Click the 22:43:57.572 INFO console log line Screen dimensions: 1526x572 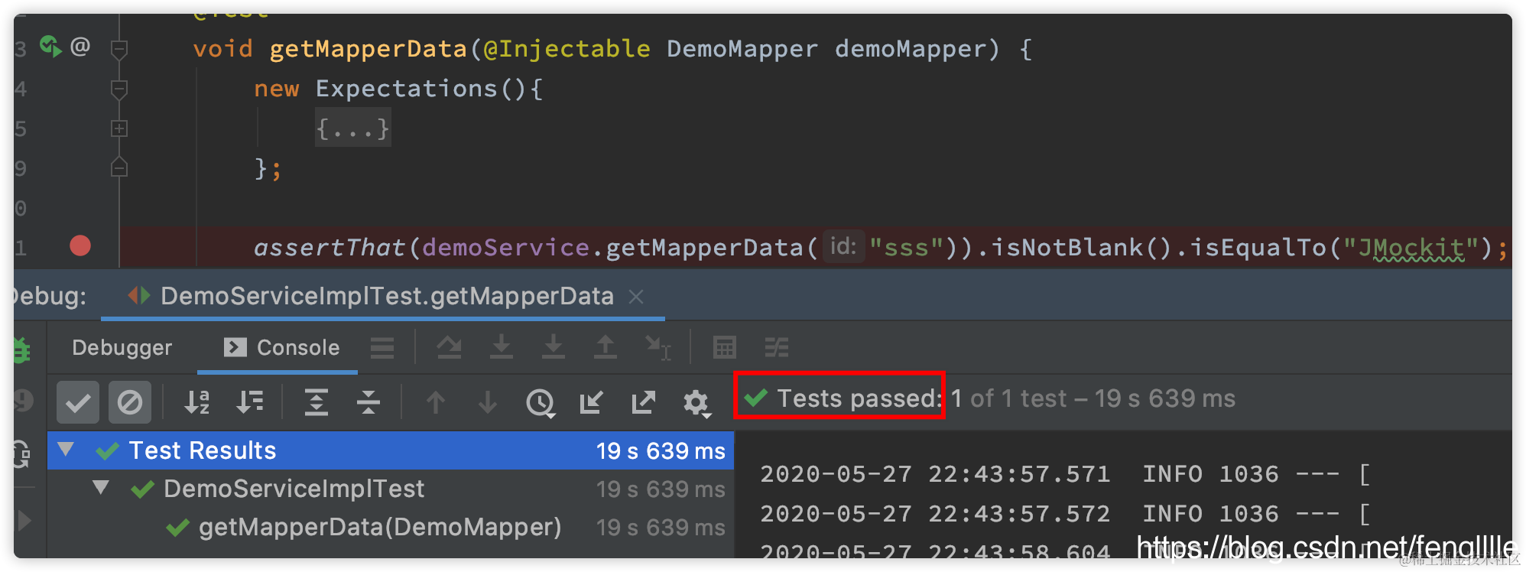pyautogui.click(x=1064, y=514)
